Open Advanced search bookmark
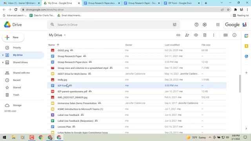This screenshot has width=251, height=141. (15, 15)
